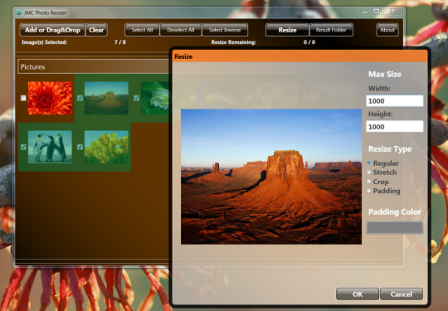The width and height of the screenshot is (448, 311).
Task: Click the Clear button
Action: [96, 30]
